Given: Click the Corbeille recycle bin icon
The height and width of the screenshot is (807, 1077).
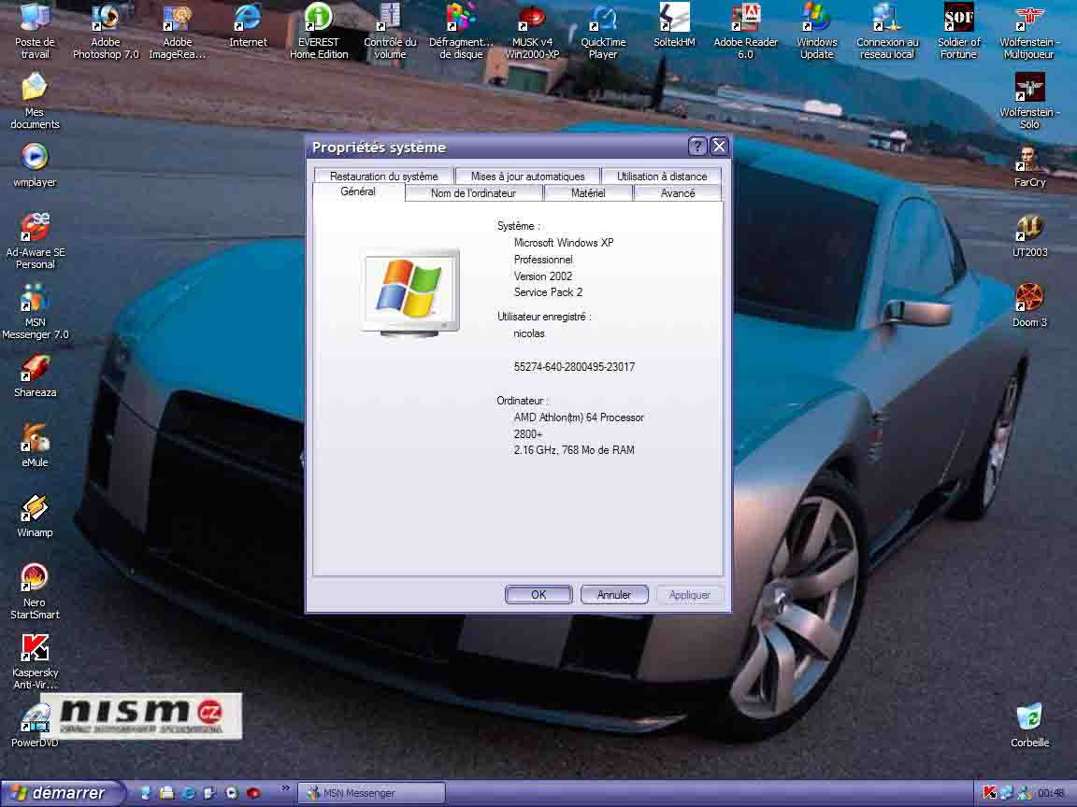Looking at the screenshot, I should tap(1029, 726).
